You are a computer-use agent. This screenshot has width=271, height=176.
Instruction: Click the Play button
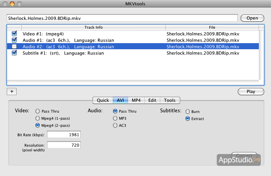pyautogui.click(x=251, y=91)
